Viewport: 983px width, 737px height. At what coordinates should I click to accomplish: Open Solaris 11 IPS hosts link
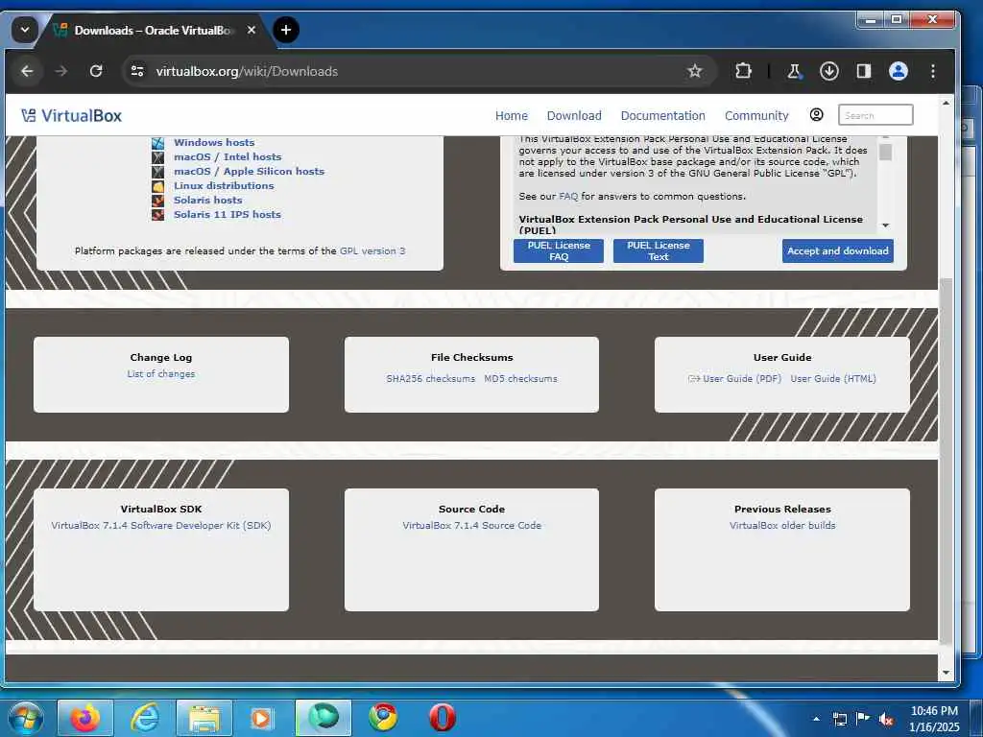[x=228, y=215]
